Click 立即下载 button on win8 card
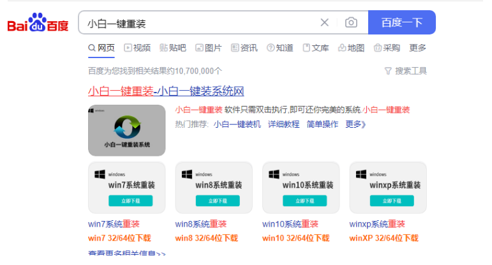Screen dimensions: 492x265 218,201
